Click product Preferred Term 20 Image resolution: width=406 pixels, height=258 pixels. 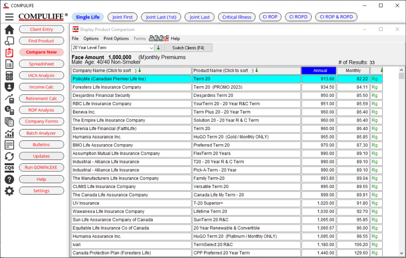click(212, 145)
